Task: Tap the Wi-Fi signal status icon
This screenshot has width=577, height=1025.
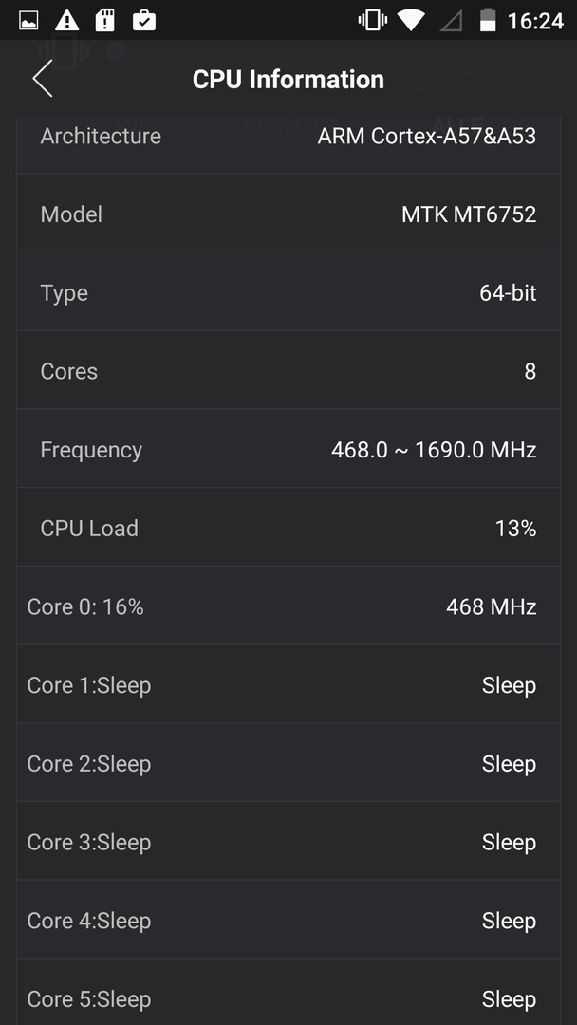Action: click(x=411, y=21)
